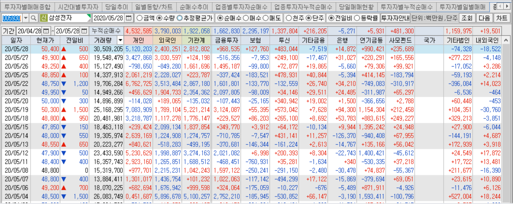Click the up arrow on 20/05/28 row
Image resolution: width=513 pixels, height=204 pixels.
click(x=64, y=49)
